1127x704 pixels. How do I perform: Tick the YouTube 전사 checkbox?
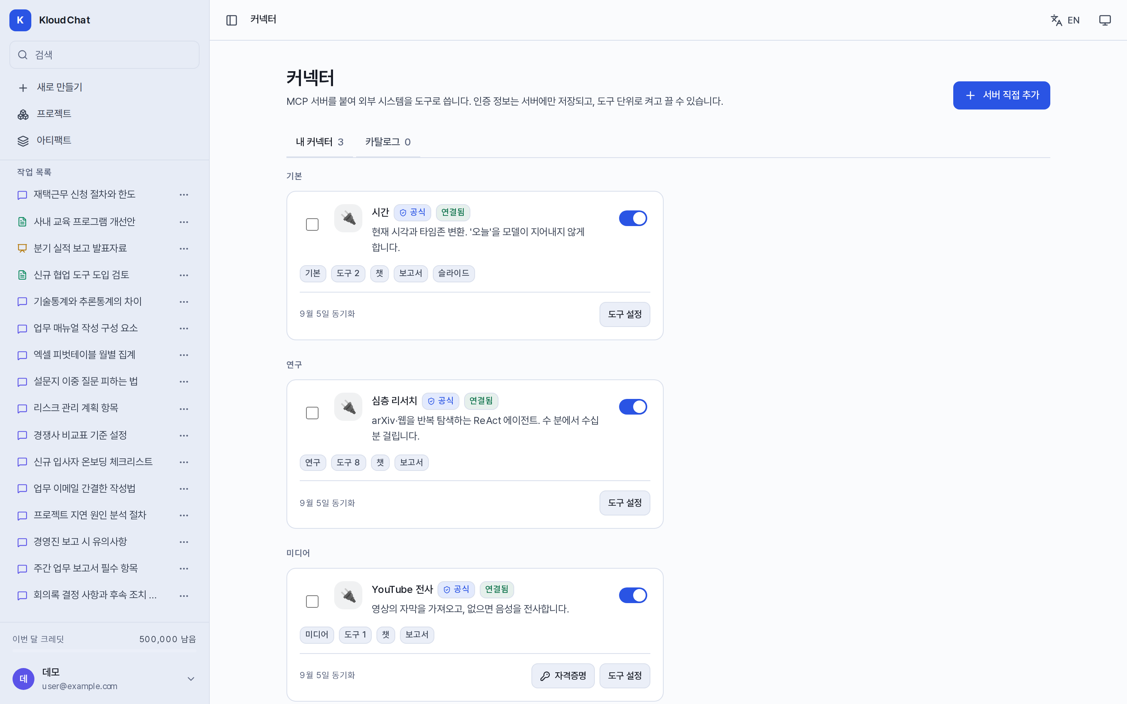pos(312,602)
